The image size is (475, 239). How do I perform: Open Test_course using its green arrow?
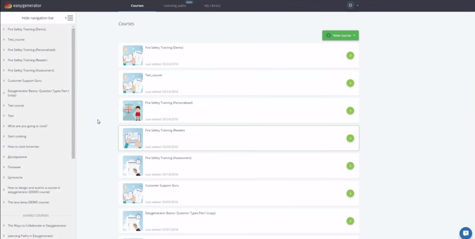coord(350,83)
